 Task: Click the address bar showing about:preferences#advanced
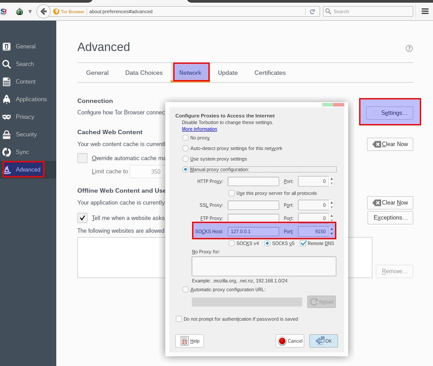point(196,11)
